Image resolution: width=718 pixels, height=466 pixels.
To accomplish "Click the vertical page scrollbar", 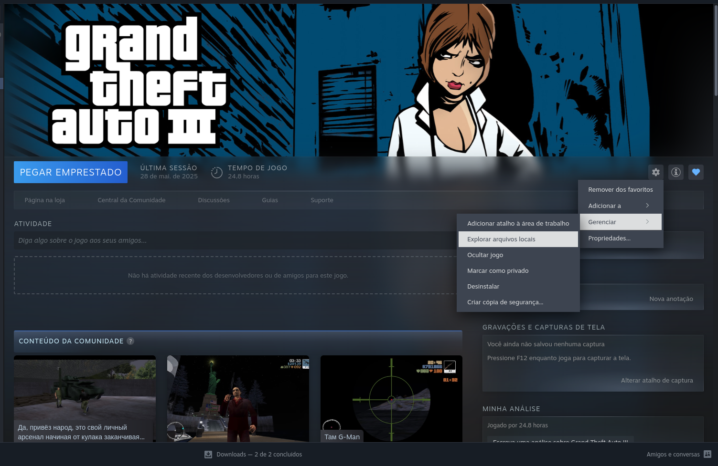I will [715, 48].
